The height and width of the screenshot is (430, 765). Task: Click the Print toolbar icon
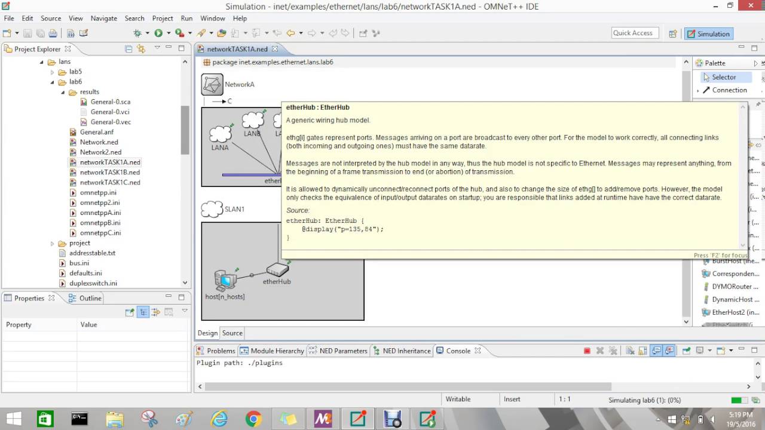(53, 33)
